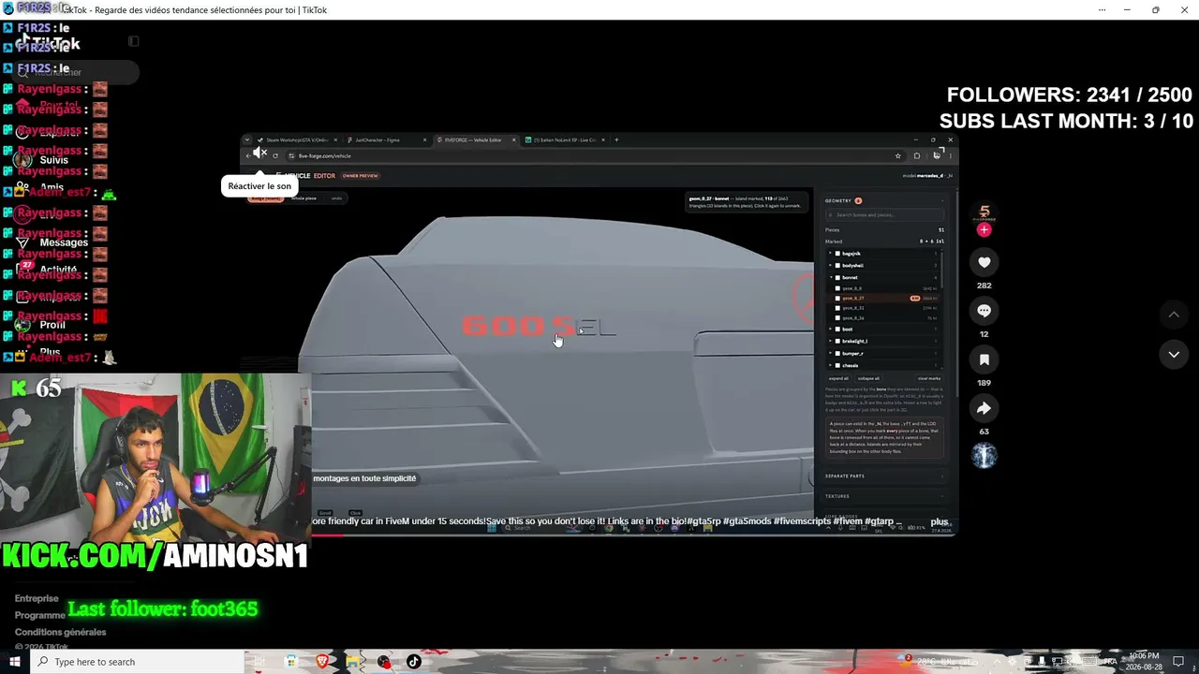
Task: Go to the next video arrow
Action: pyautogui.click(x=1174, y=354)
